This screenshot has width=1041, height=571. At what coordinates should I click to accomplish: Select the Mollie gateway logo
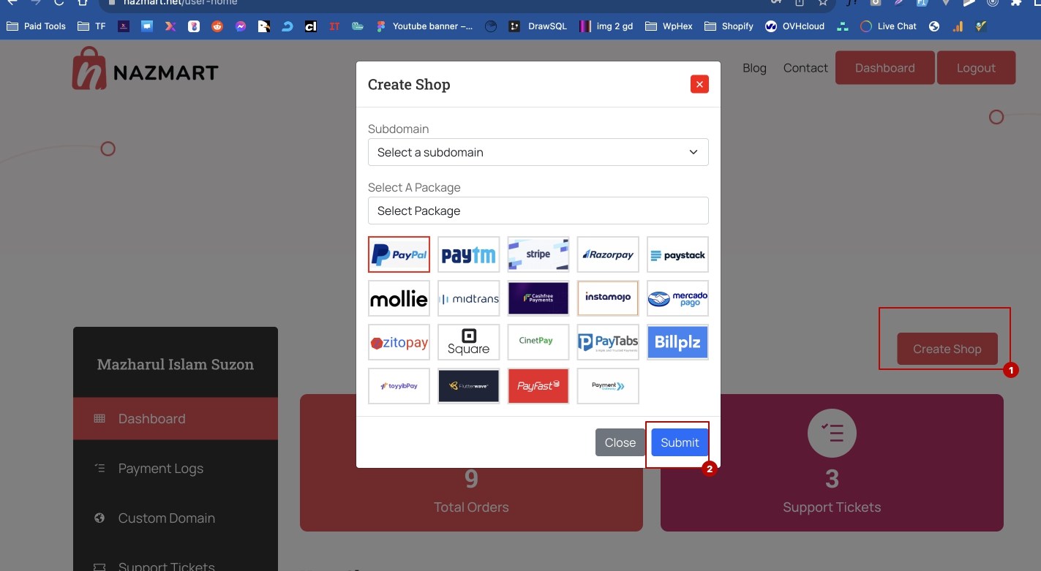(399, 298)
